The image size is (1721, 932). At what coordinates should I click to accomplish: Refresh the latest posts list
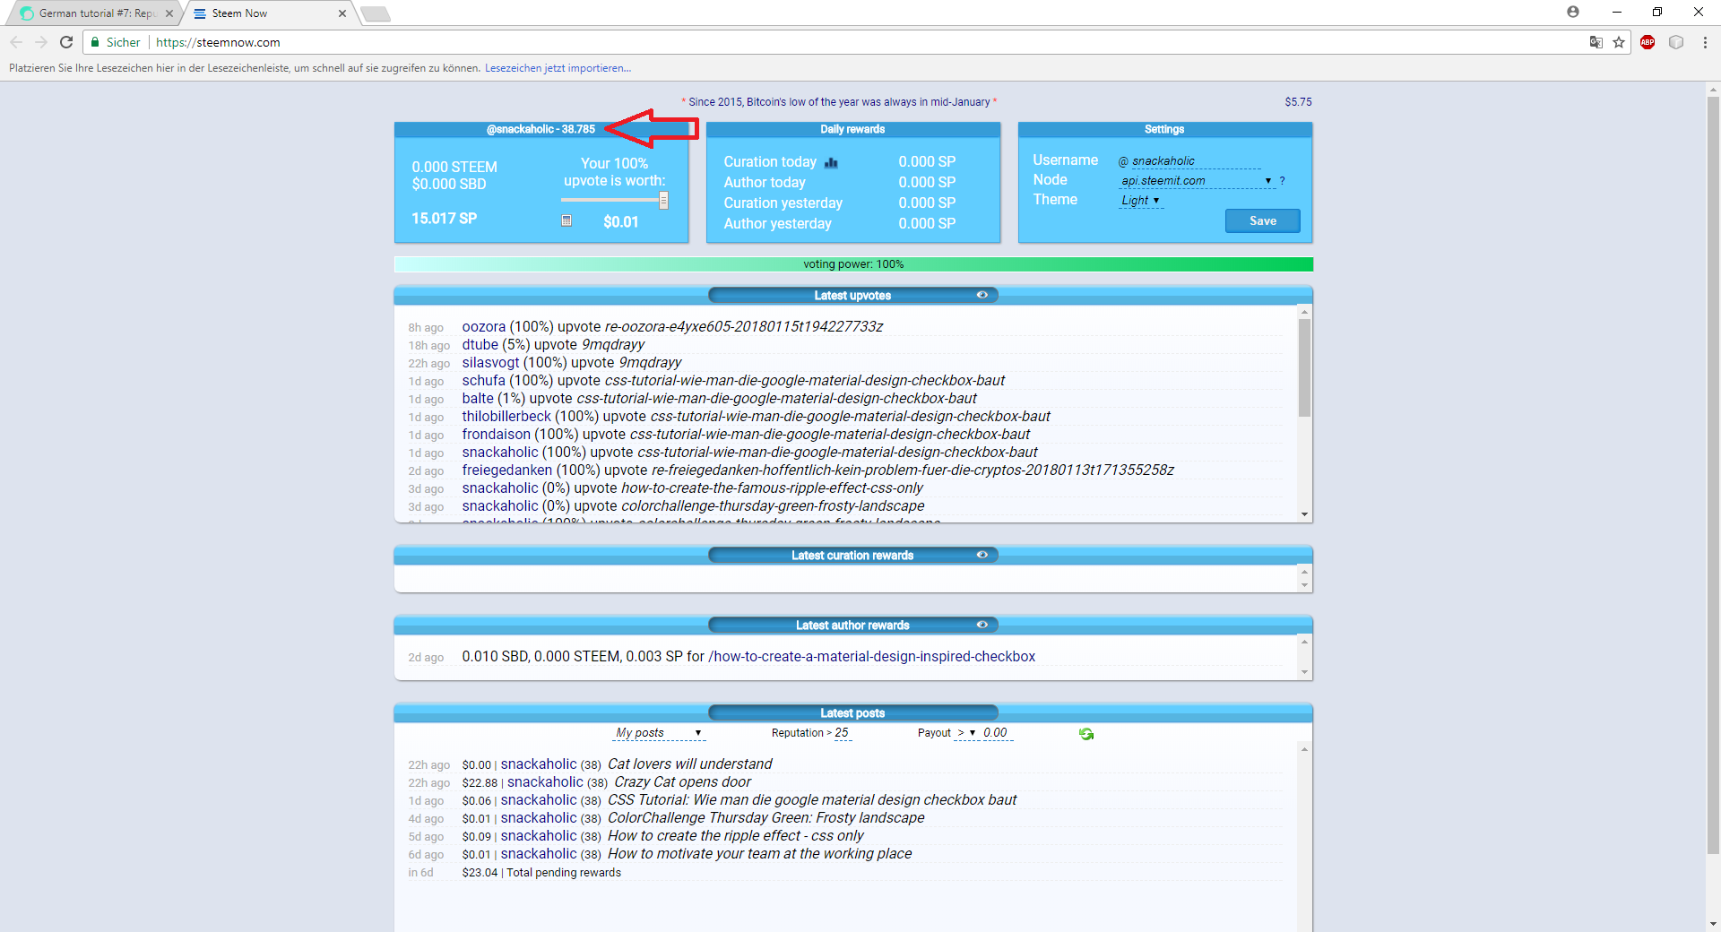tap(1086, 734)
